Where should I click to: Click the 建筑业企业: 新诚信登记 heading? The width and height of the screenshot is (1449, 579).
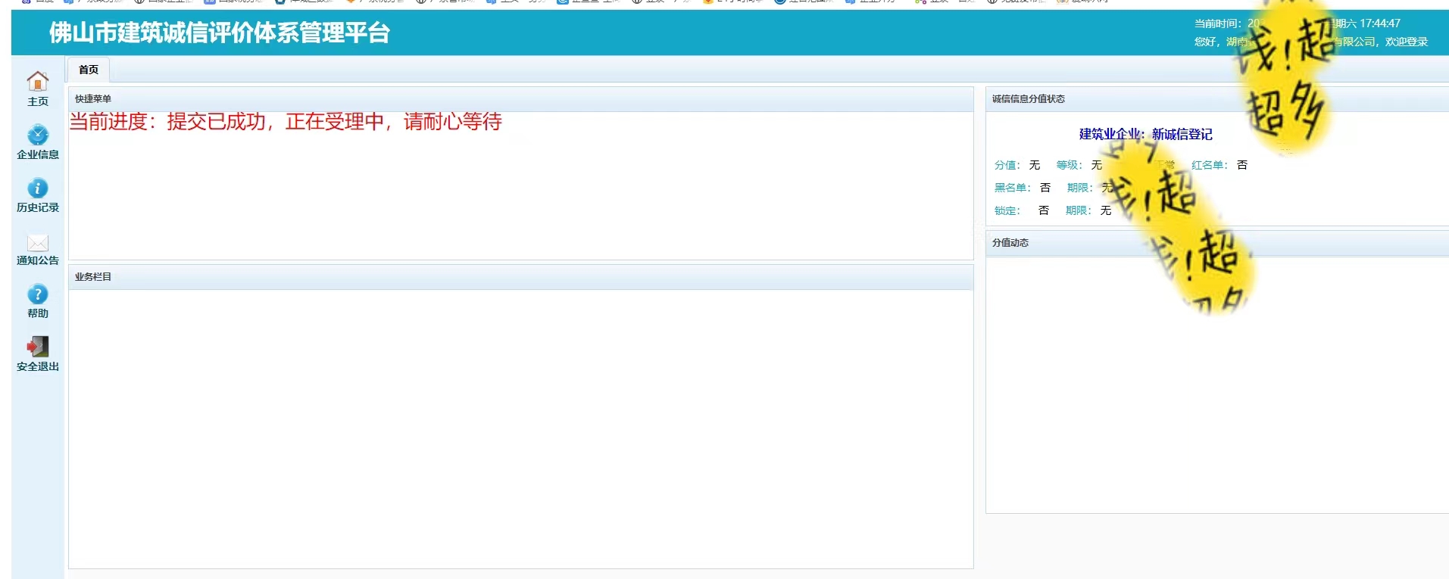click(1145, 134)
